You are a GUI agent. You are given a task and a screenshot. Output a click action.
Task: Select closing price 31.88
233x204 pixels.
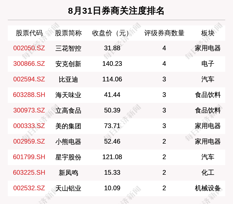coord(112,48)
